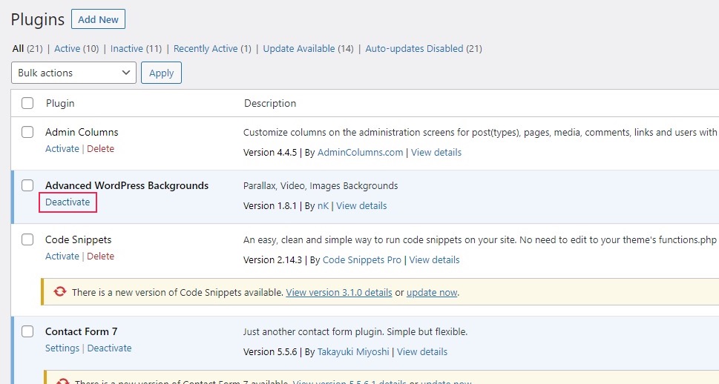Viewport: 719px width, 384px height.
Task: Click the Parallax, Video, Images Backgrounds description
Action: click(x=321, y=185)
